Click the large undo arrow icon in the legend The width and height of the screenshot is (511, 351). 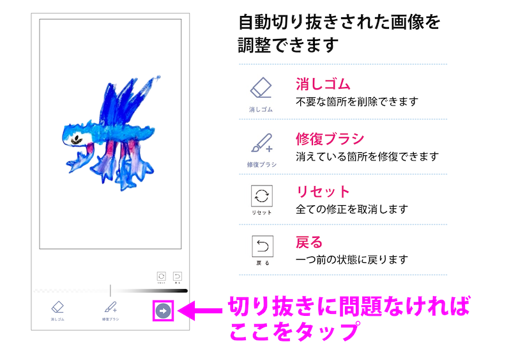[263, 246]
